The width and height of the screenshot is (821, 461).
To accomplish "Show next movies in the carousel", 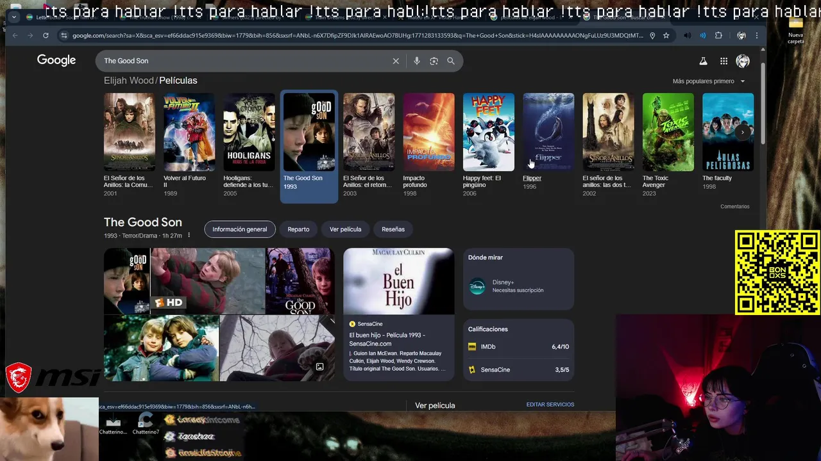I will click(742, 132).
